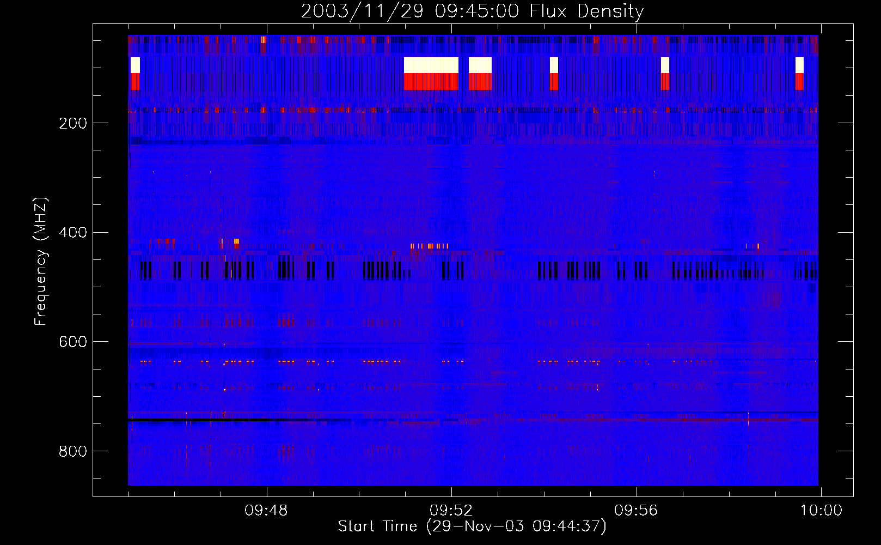
Task: Click the 09:48 time tick label
Action: click(x=266, y=511)
